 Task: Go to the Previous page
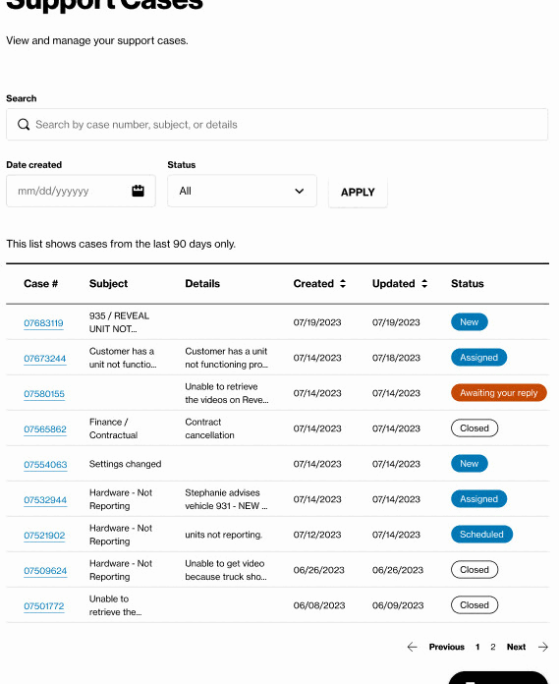point(446,647)
